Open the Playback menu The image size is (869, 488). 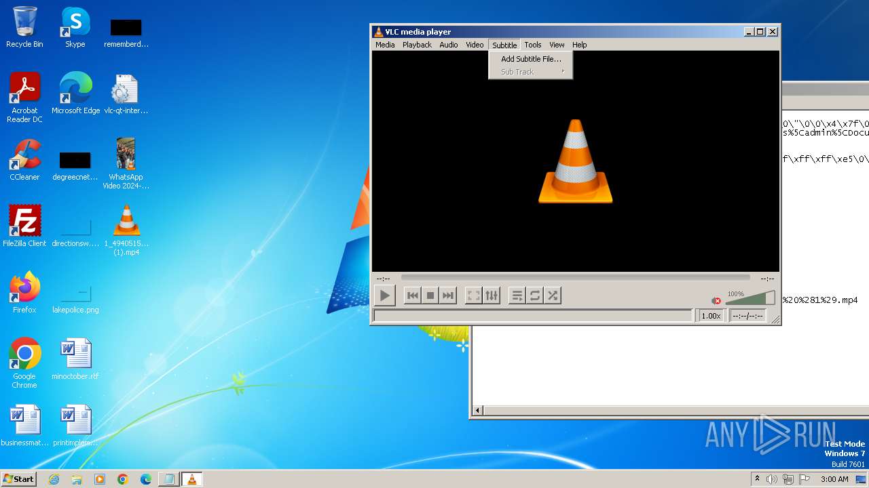pos(417,45)
